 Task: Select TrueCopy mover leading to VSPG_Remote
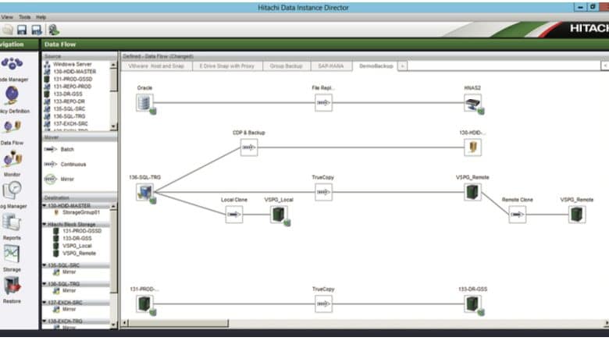click(x=323, y=192)
